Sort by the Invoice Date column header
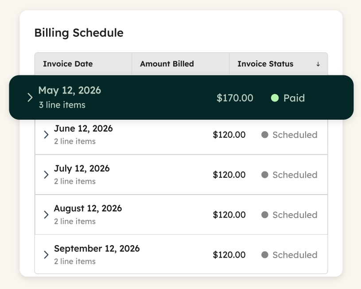361x289 pixels. 68,64
